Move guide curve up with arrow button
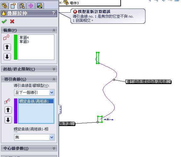Screen dimensions: 181x157 click(8, 110)
